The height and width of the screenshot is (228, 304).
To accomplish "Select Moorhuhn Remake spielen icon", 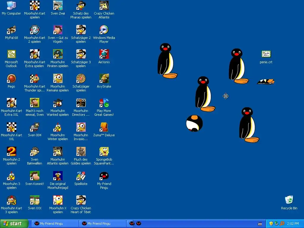I will pos(58,78).
